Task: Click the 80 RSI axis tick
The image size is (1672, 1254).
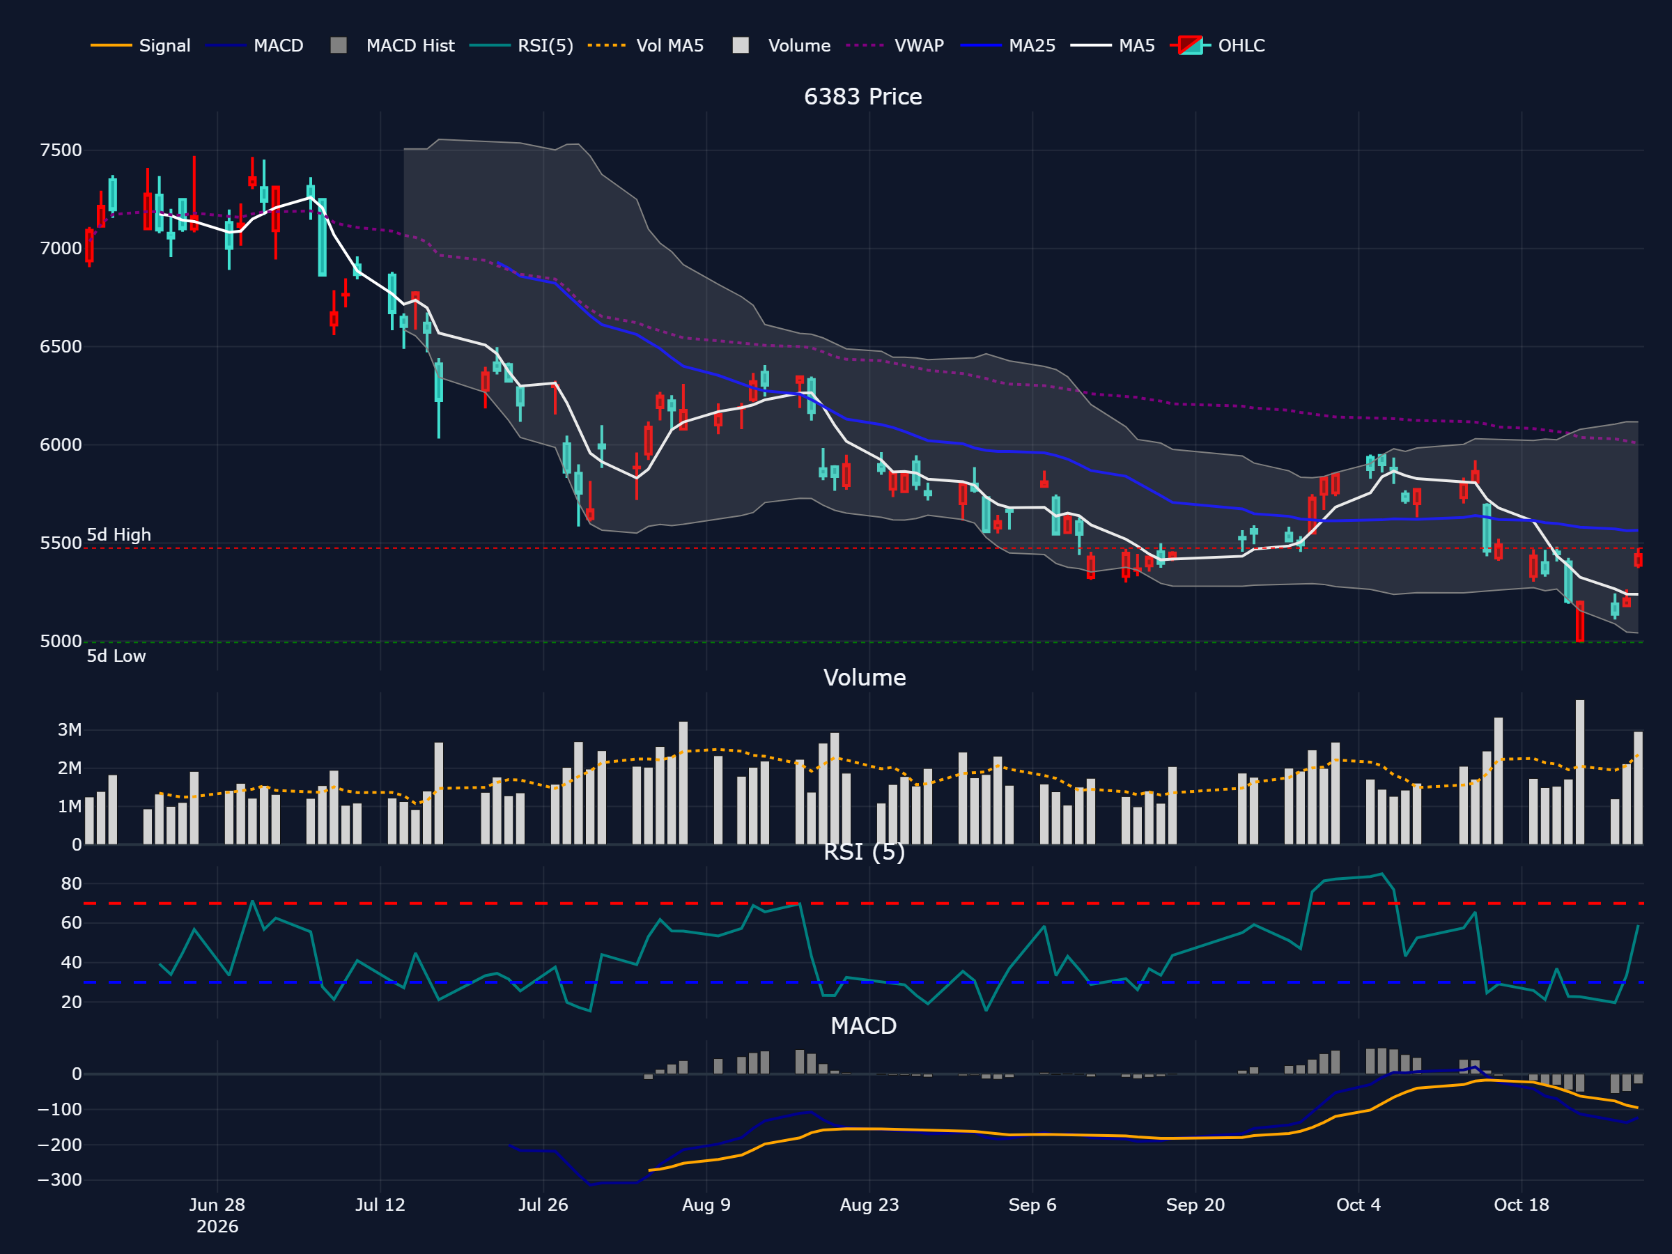Action: 72,883
